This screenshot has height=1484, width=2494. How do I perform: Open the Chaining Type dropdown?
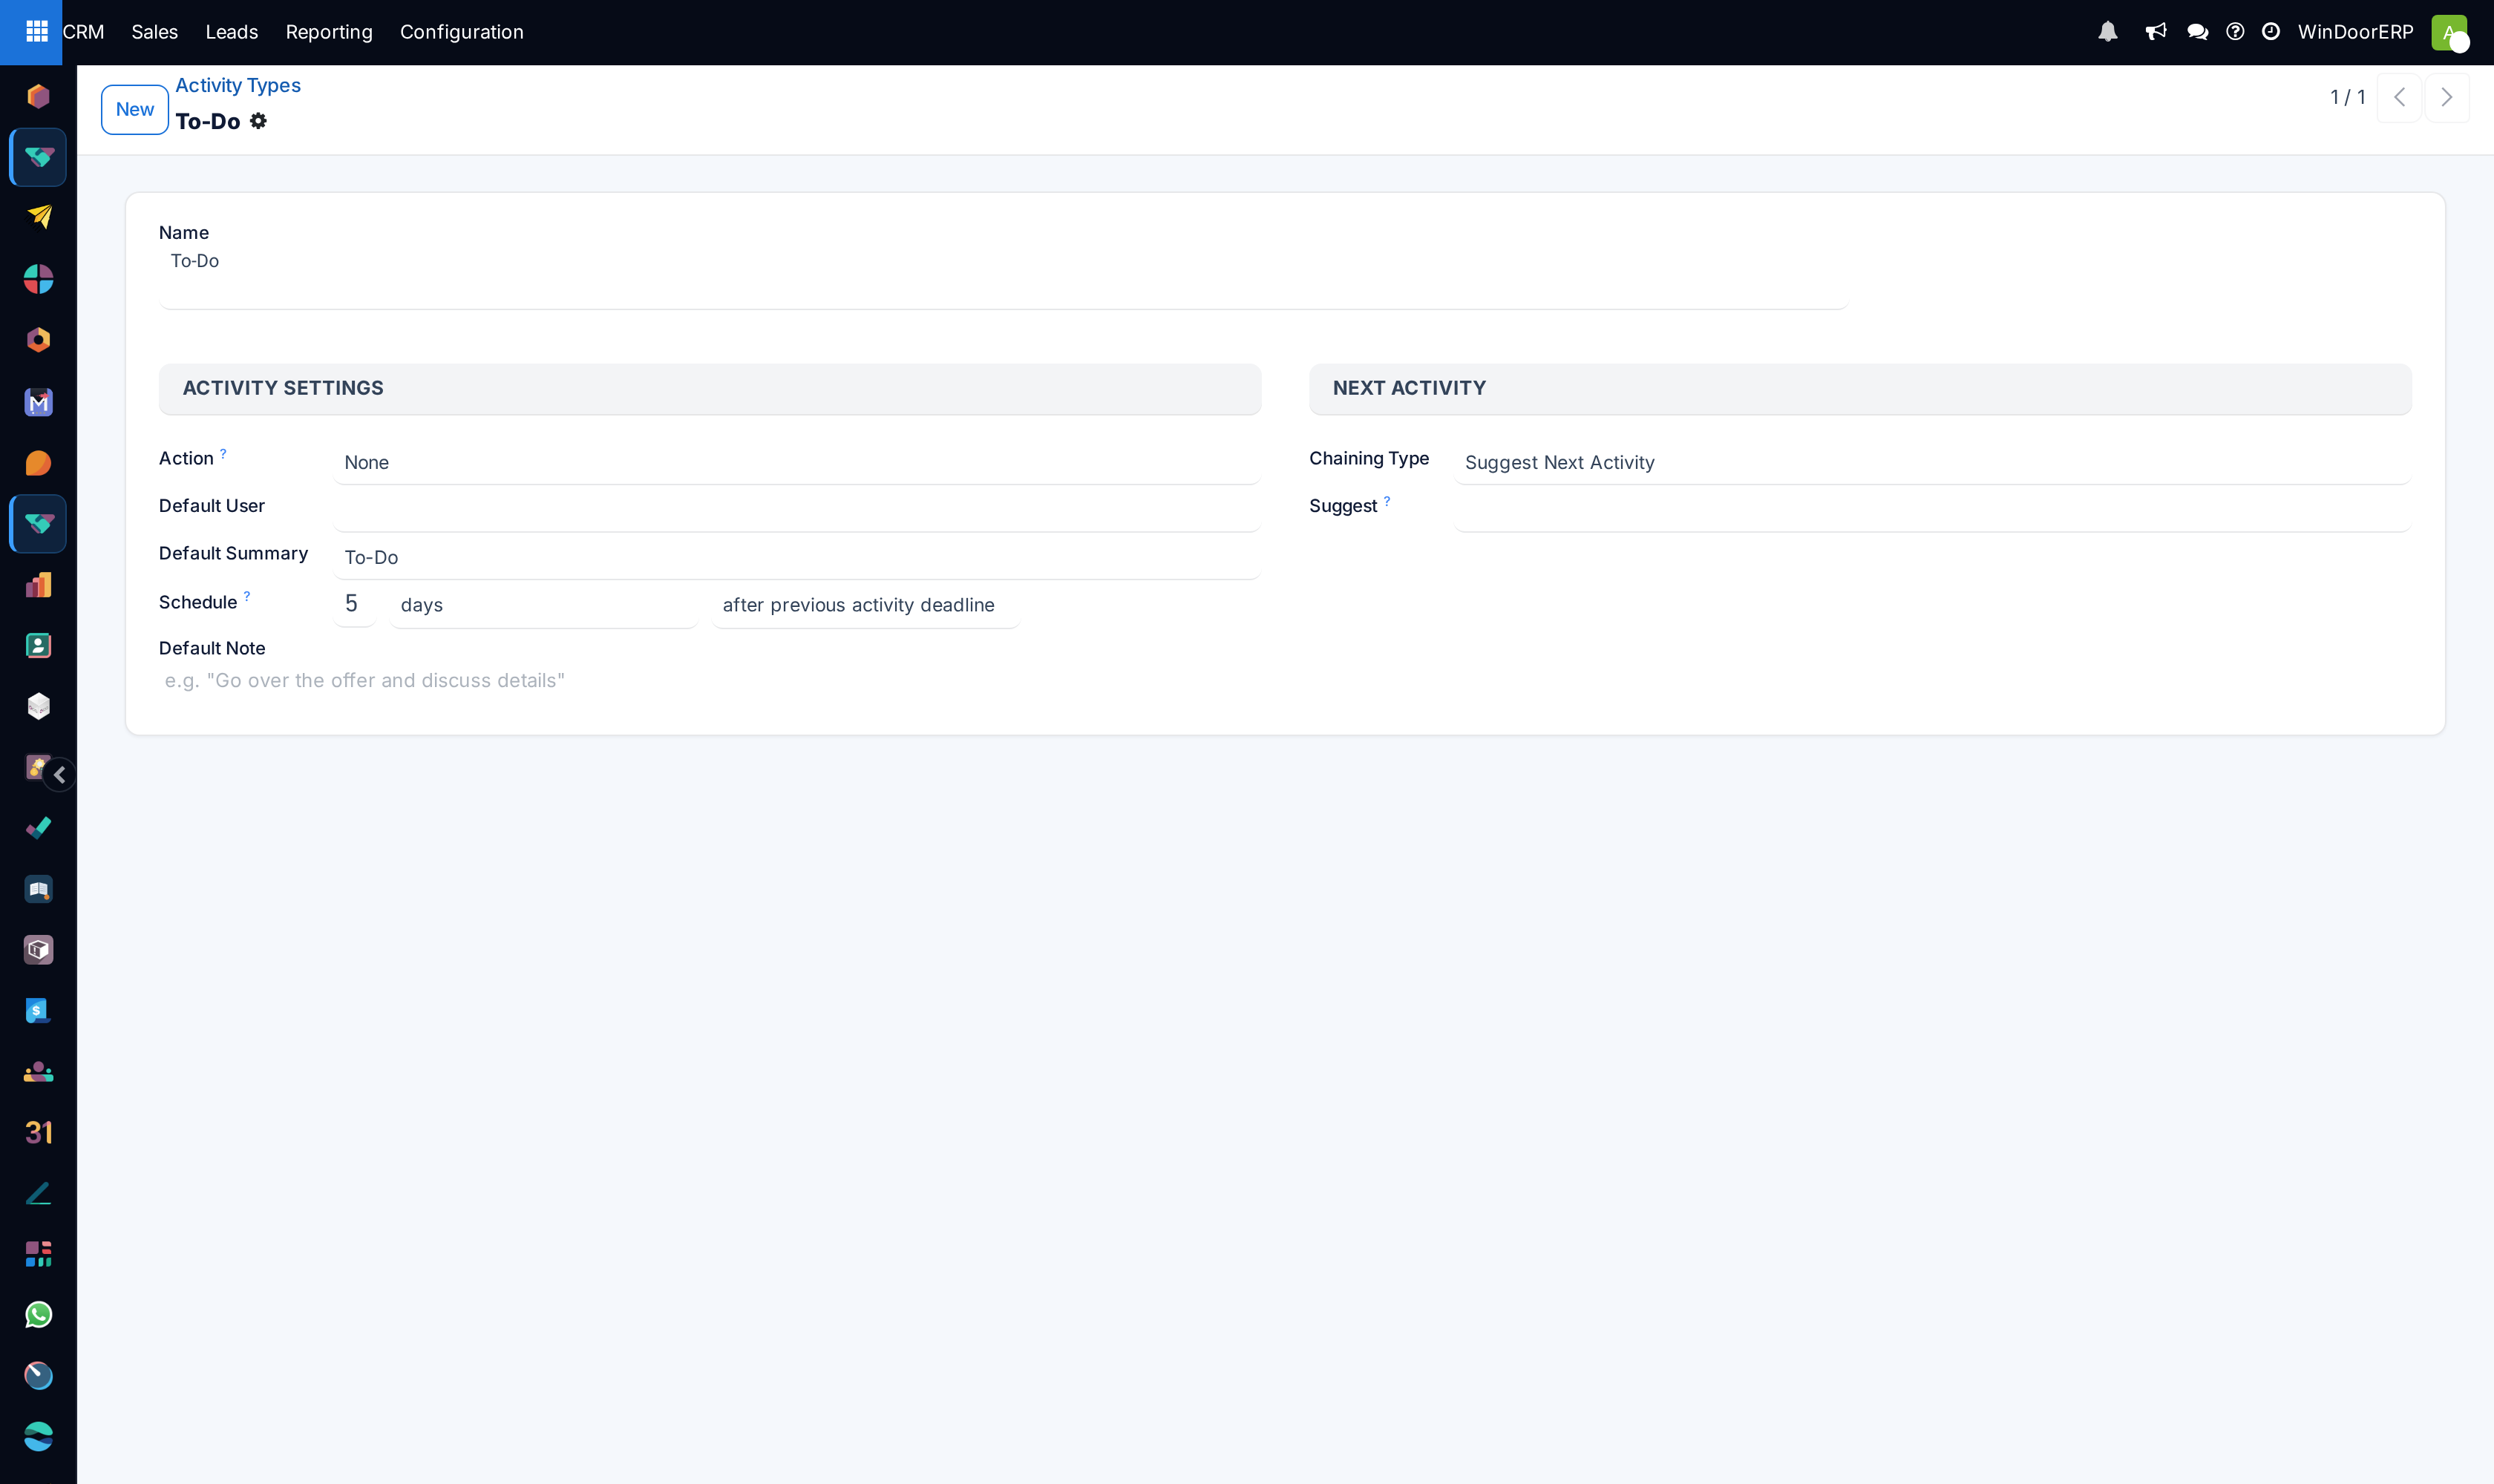pos(1932,463)
